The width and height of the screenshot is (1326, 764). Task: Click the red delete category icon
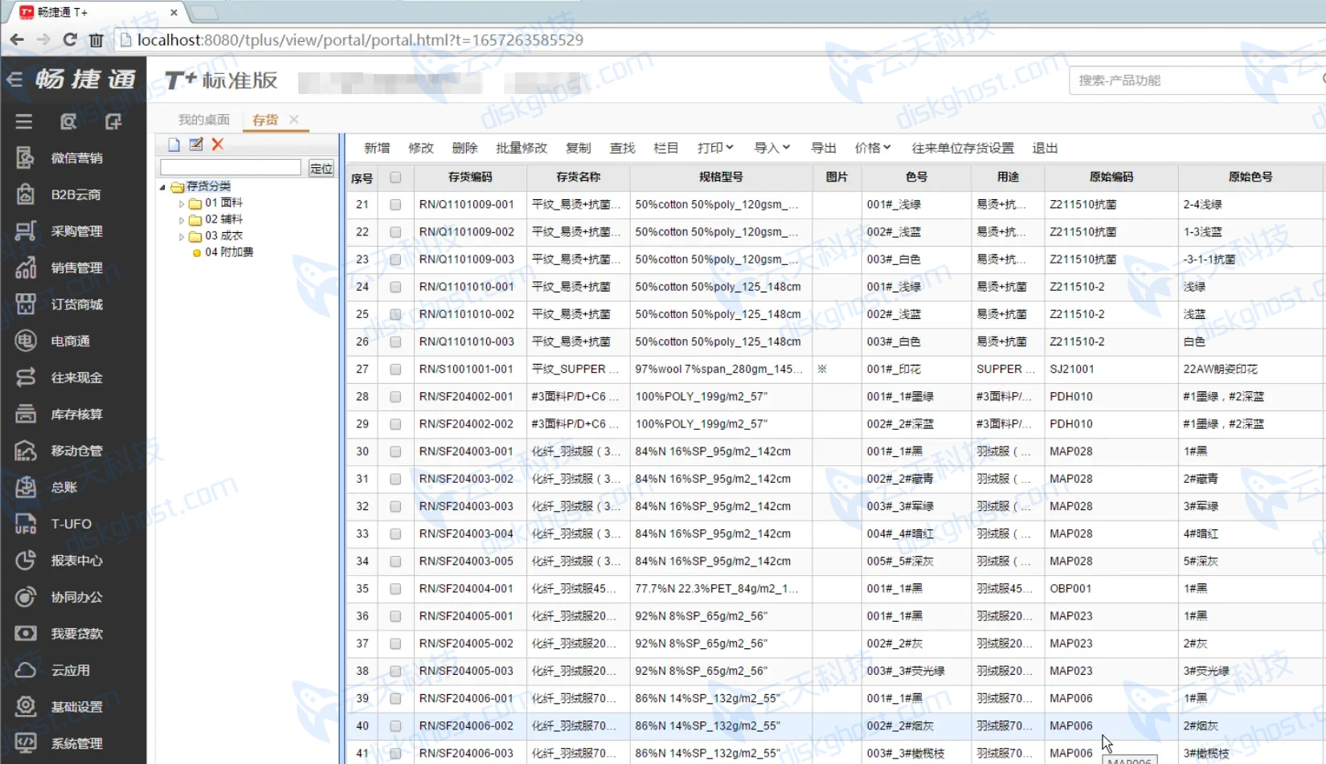coord(218,145)
